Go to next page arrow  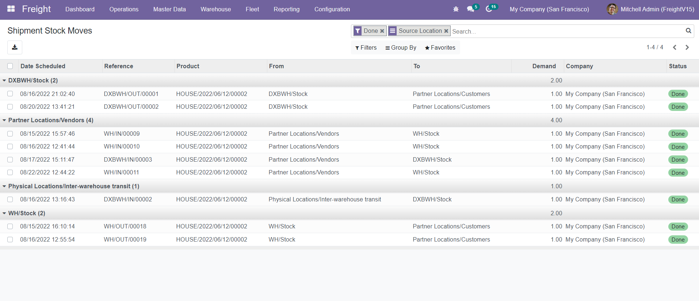point(687,47)
